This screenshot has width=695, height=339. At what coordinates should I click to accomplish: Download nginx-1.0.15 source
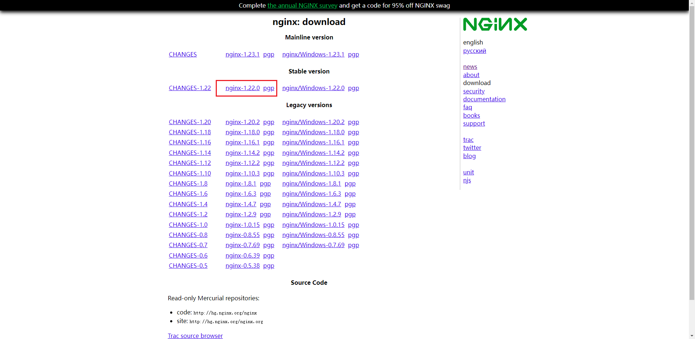[x=243, y=225]
